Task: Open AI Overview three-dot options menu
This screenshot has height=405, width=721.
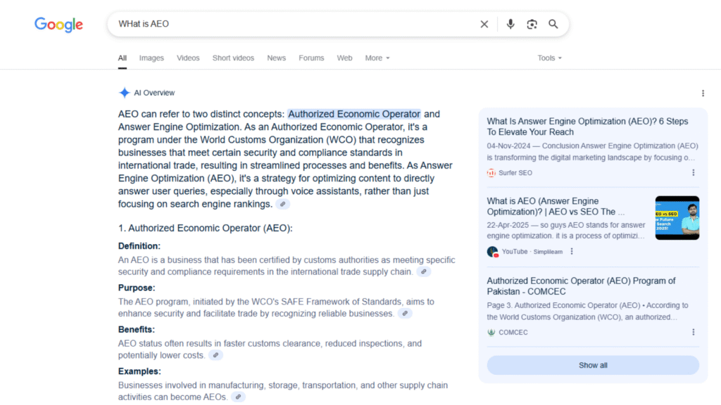Action: point(703,94)
